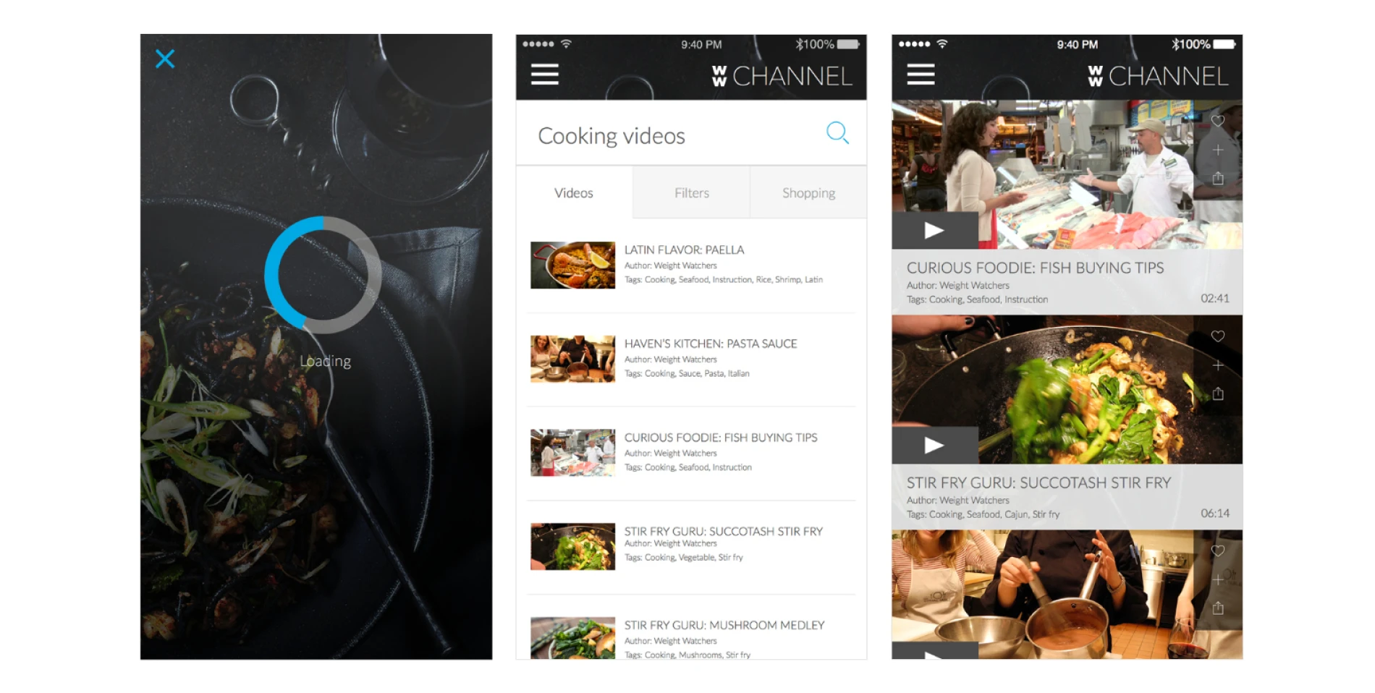The height and width of the screenshot is (693, 1375).
Task: Tap the battery icon in the video feed status bar
Action: point(1224,44)
